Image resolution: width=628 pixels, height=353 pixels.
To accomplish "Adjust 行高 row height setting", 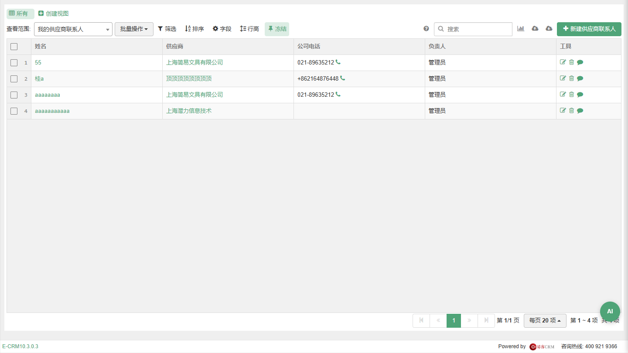I will [249, 29].
